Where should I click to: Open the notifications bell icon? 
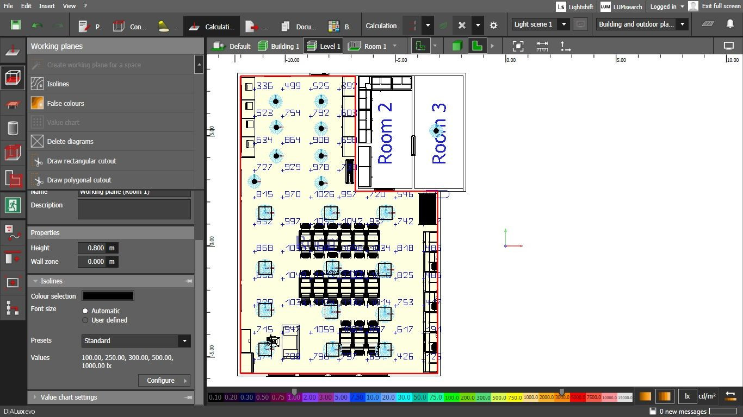pyautogui.click(x=730, y=24)
